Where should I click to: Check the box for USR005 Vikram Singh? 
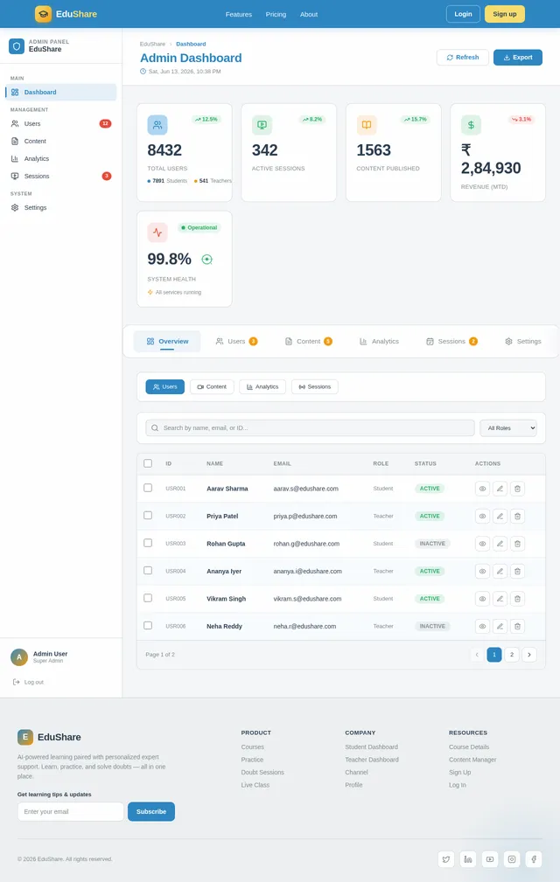pyautogui.click(x=148, y=598)
